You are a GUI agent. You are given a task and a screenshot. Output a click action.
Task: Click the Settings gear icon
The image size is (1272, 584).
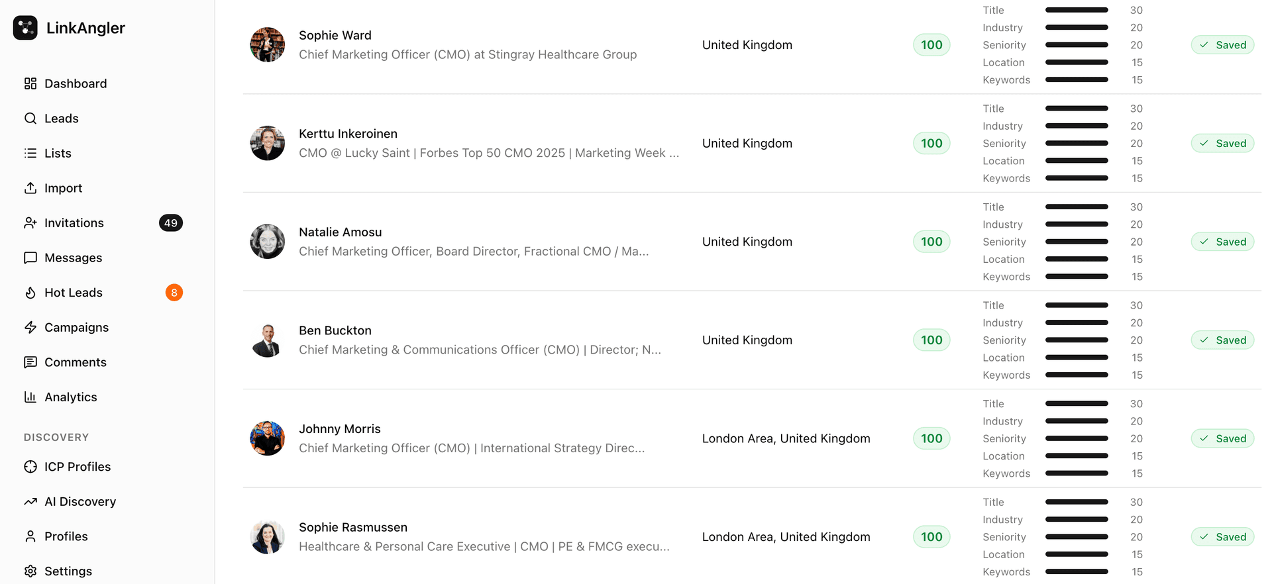click(x=30, y=571)
